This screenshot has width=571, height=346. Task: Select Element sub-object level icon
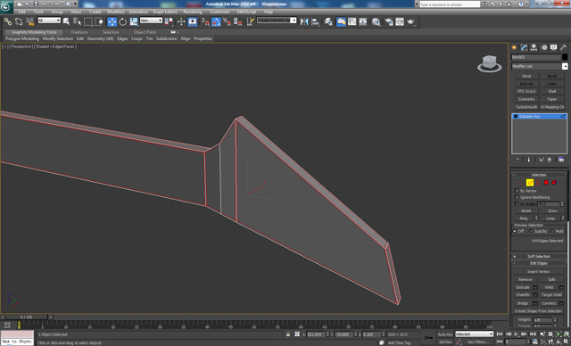pyautogui.click(x=554, y=182)
